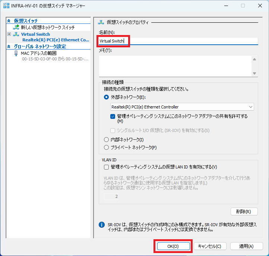Click the virtual switch properties header icon

pos(101,22)
